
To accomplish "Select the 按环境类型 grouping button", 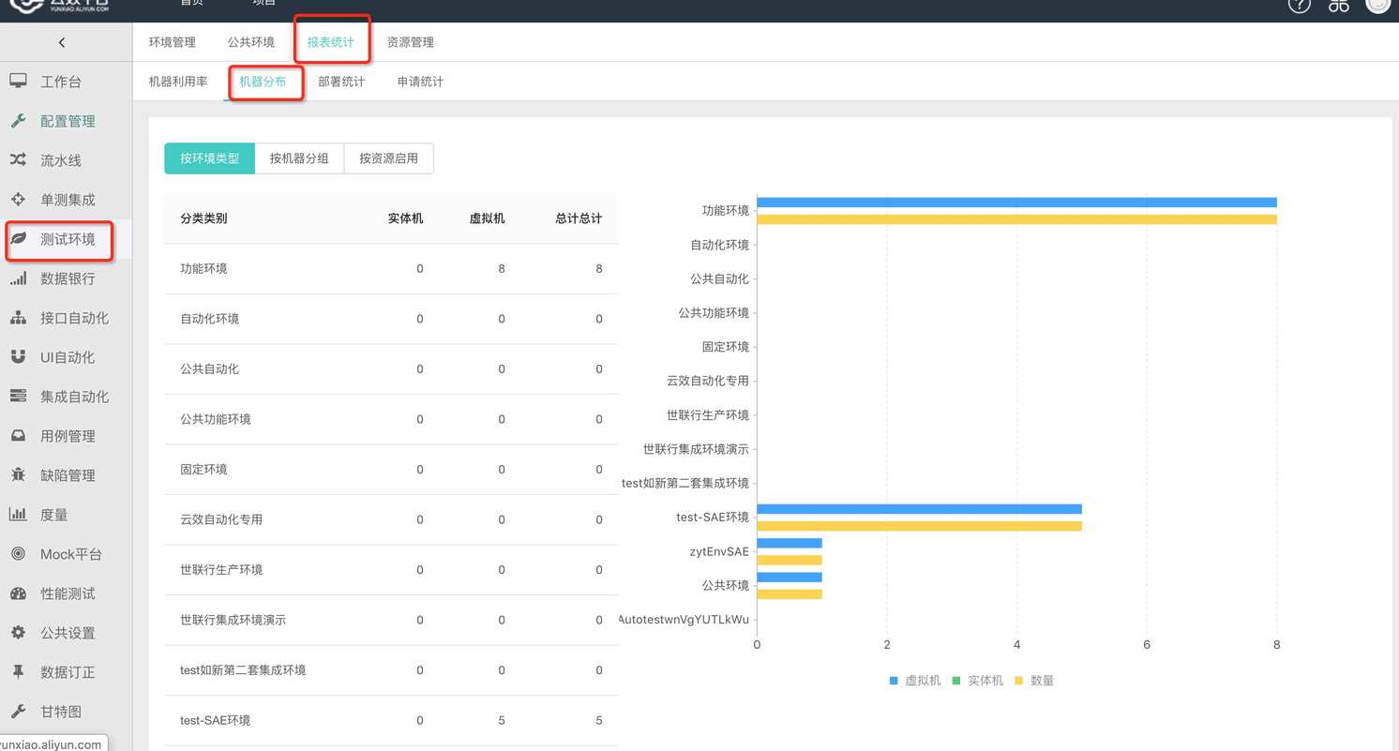I will [210, 158].
